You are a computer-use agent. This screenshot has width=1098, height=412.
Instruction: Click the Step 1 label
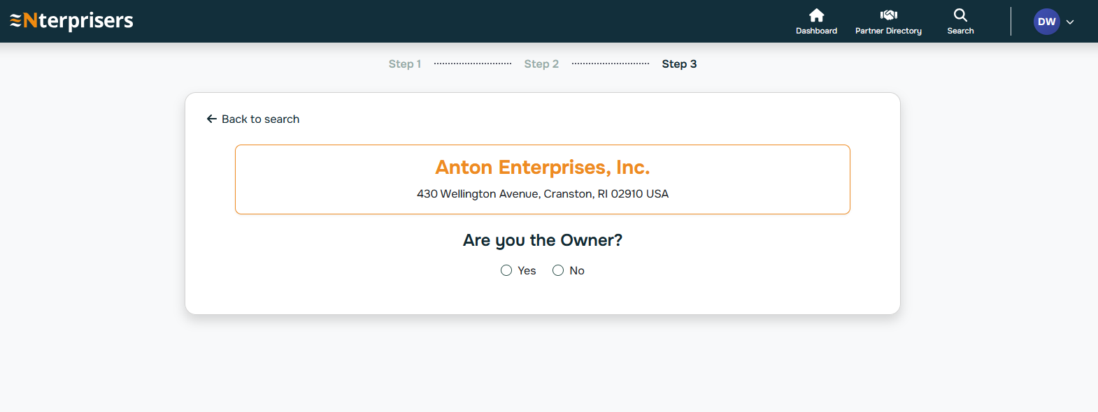404,64
